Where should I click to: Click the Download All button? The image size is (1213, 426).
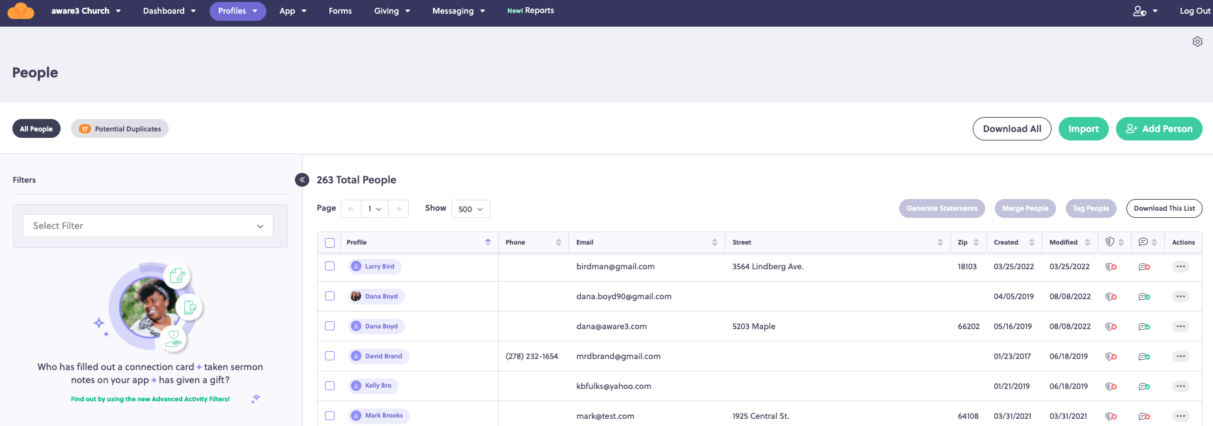tap(1012, 129)
